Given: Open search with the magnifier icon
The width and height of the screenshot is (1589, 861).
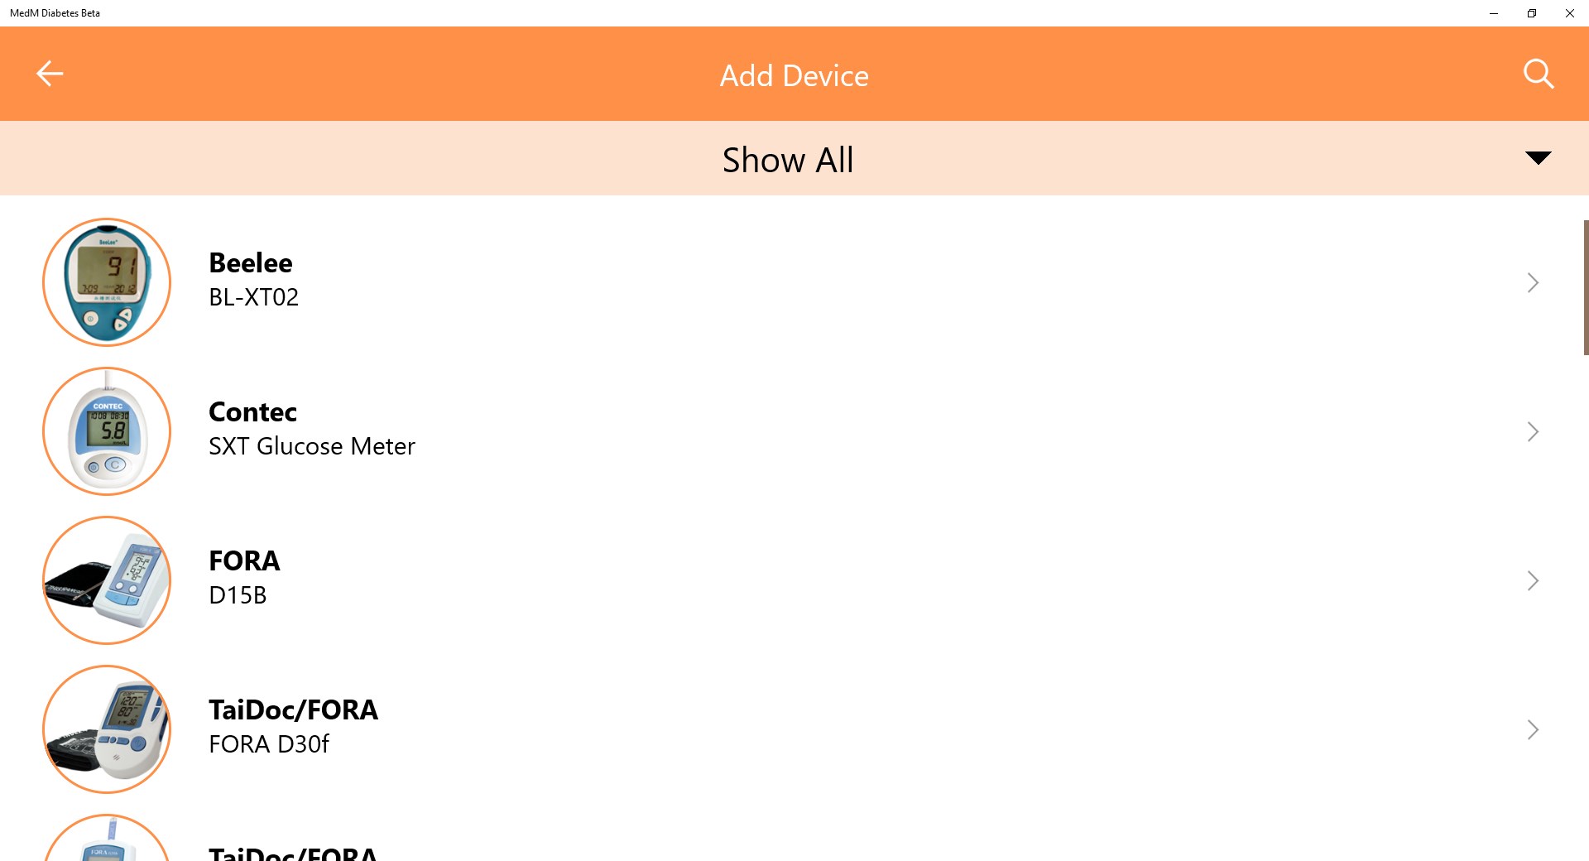Looking at the screenshot, I should pyautogui.click(x=1539, y=74).
